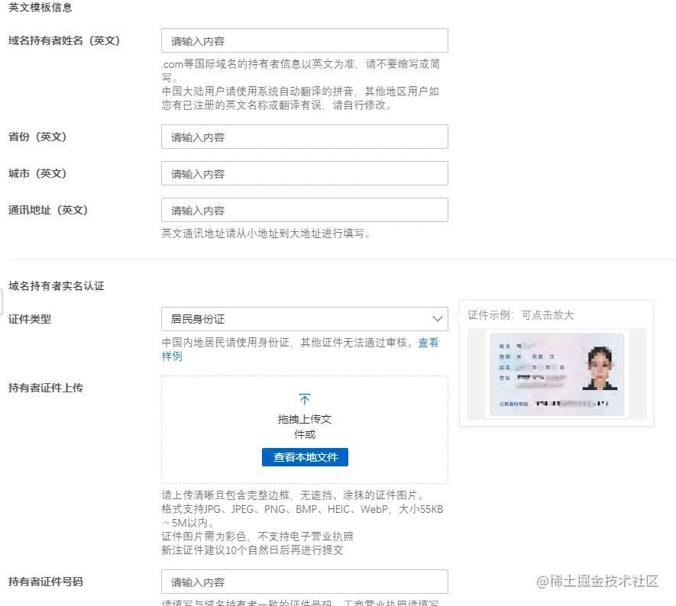
Task: Click the 英文通讯地址请从小地址到大地址进行填写 hint
Action: point(266,234)
